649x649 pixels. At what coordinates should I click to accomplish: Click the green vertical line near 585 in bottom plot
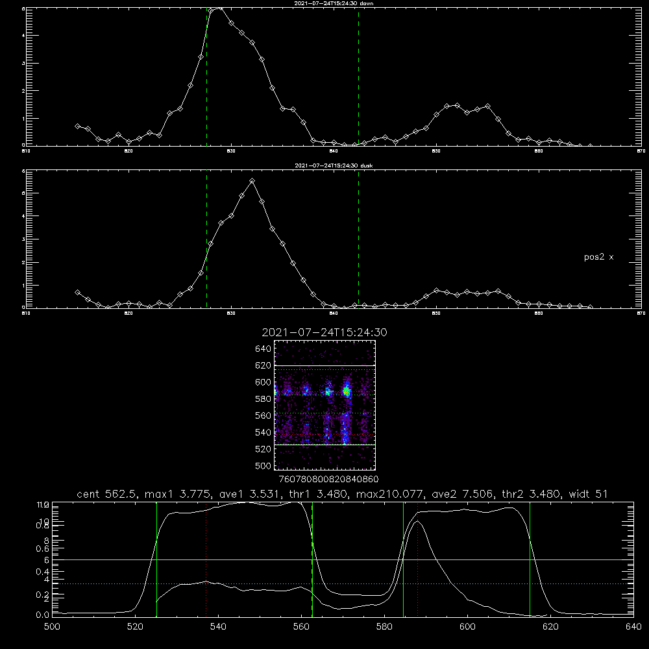point(403,559)
